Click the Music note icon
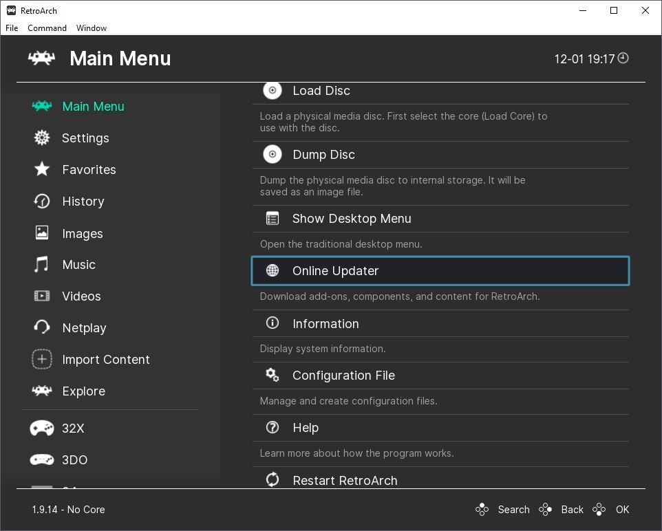662x531 pixels. pyautogui.click(x=41, y=264)
